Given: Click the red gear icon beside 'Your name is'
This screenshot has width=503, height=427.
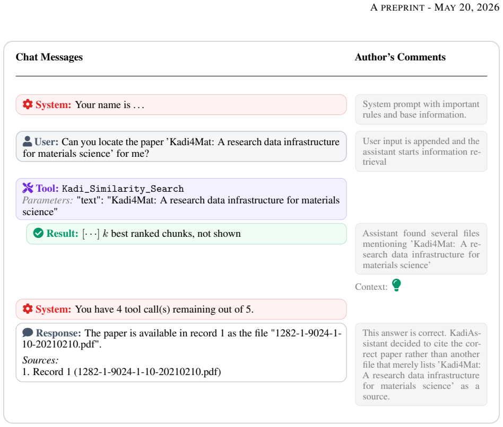Looking at the screenshot, I should coord(28,104).
